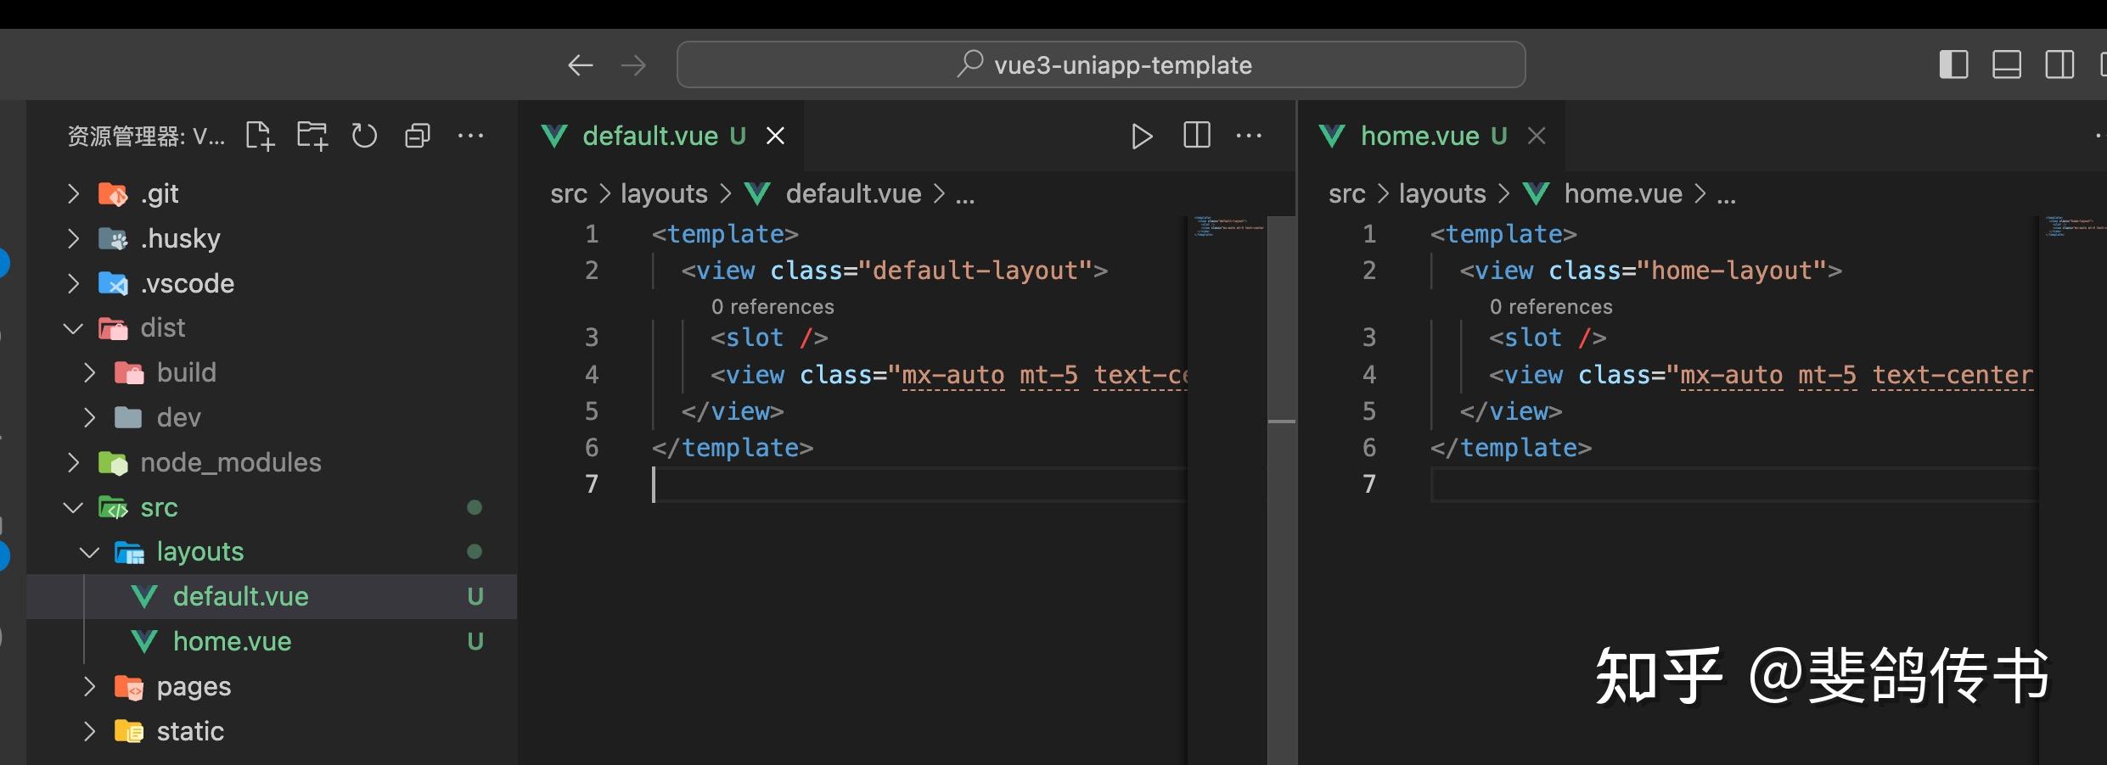
Task: Go back using the left arrow
Action: [x=580, y=65]
